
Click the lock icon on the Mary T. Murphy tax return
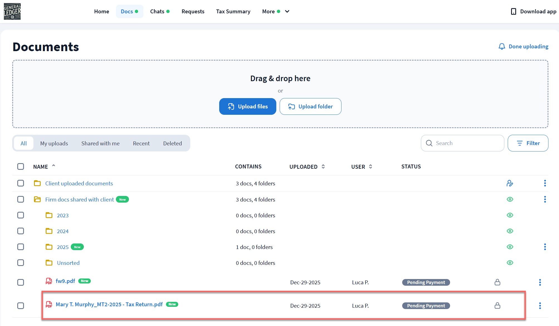pyautogui.click(x=497, y=306)
